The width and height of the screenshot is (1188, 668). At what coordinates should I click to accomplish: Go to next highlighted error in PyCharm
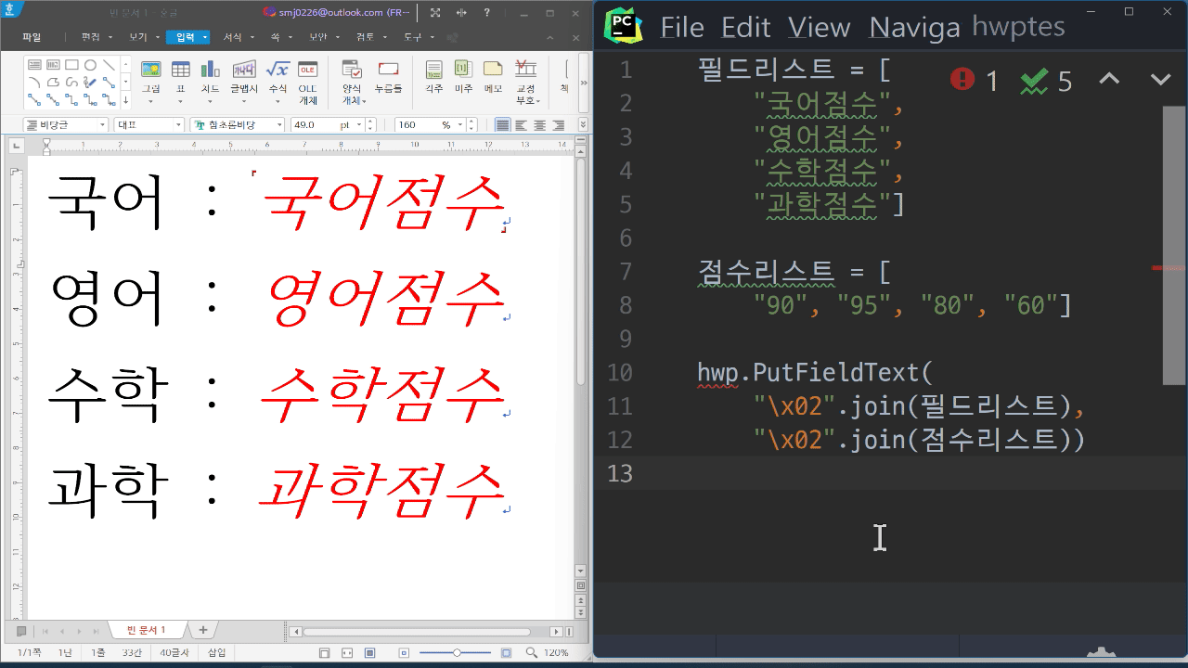(x=1160, y=80)
